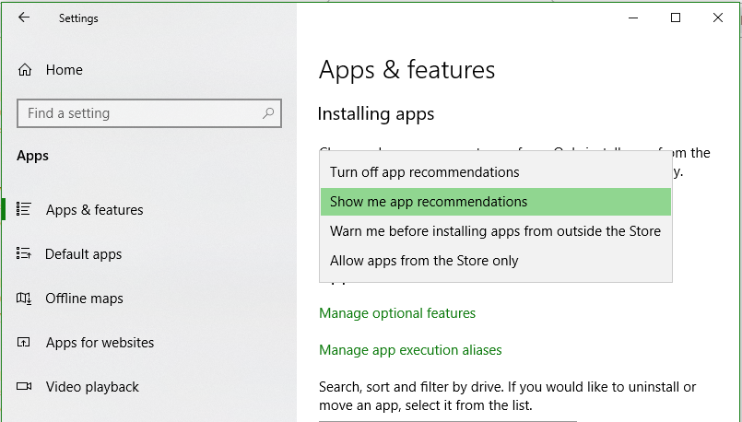Click the Offline maps map icon

[25, 298]
